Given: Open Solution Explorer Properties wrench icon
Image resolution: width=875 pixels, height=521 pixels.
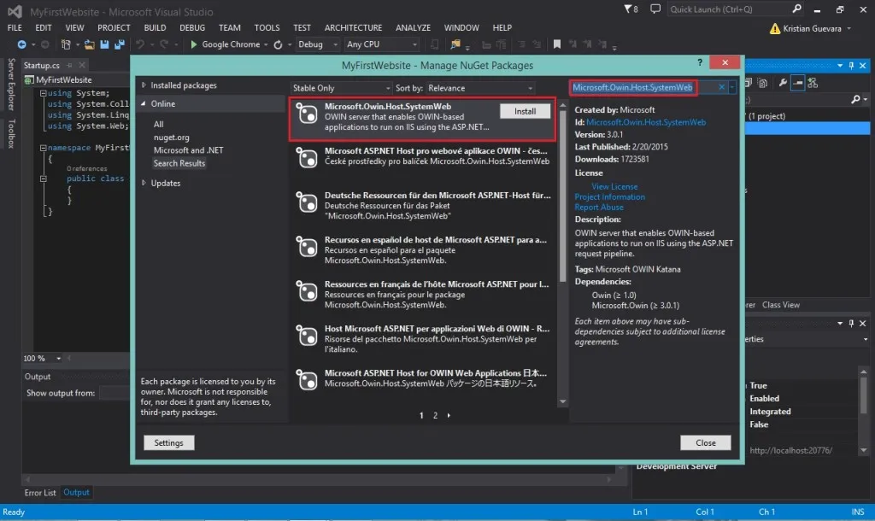Looking at the screenshot, I should (x=783, y=83).
